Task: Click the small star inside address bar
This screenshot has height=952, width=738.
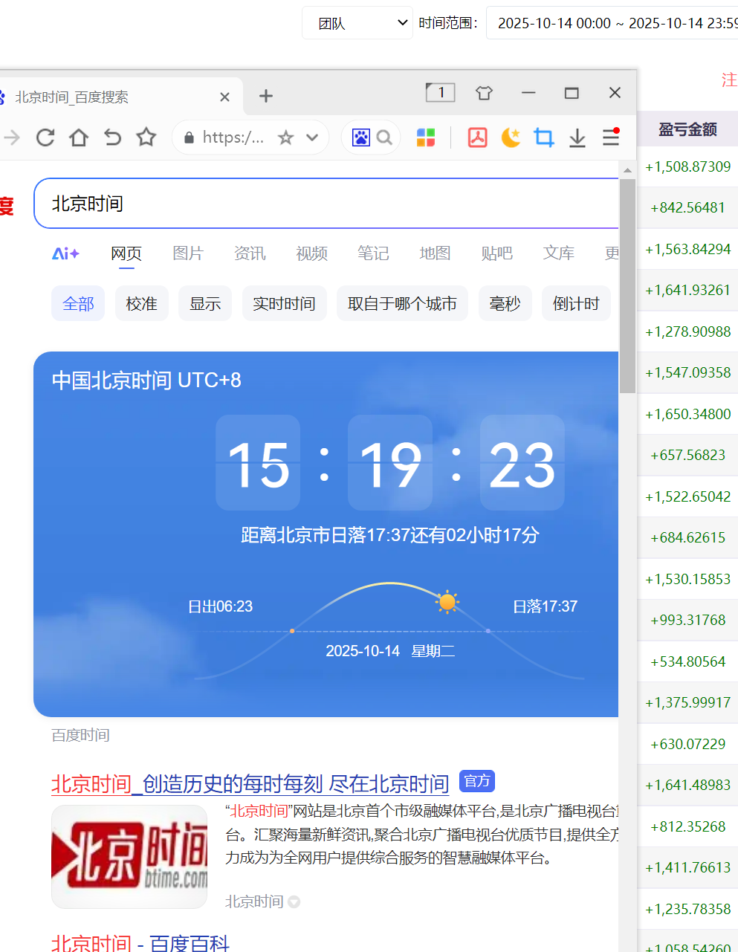Action: click(x=285, y=137)
